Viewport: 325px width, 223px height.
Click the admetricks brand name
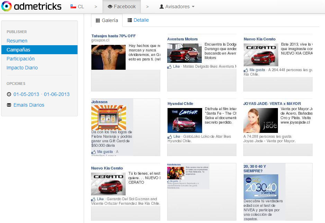tap(37, 7)
